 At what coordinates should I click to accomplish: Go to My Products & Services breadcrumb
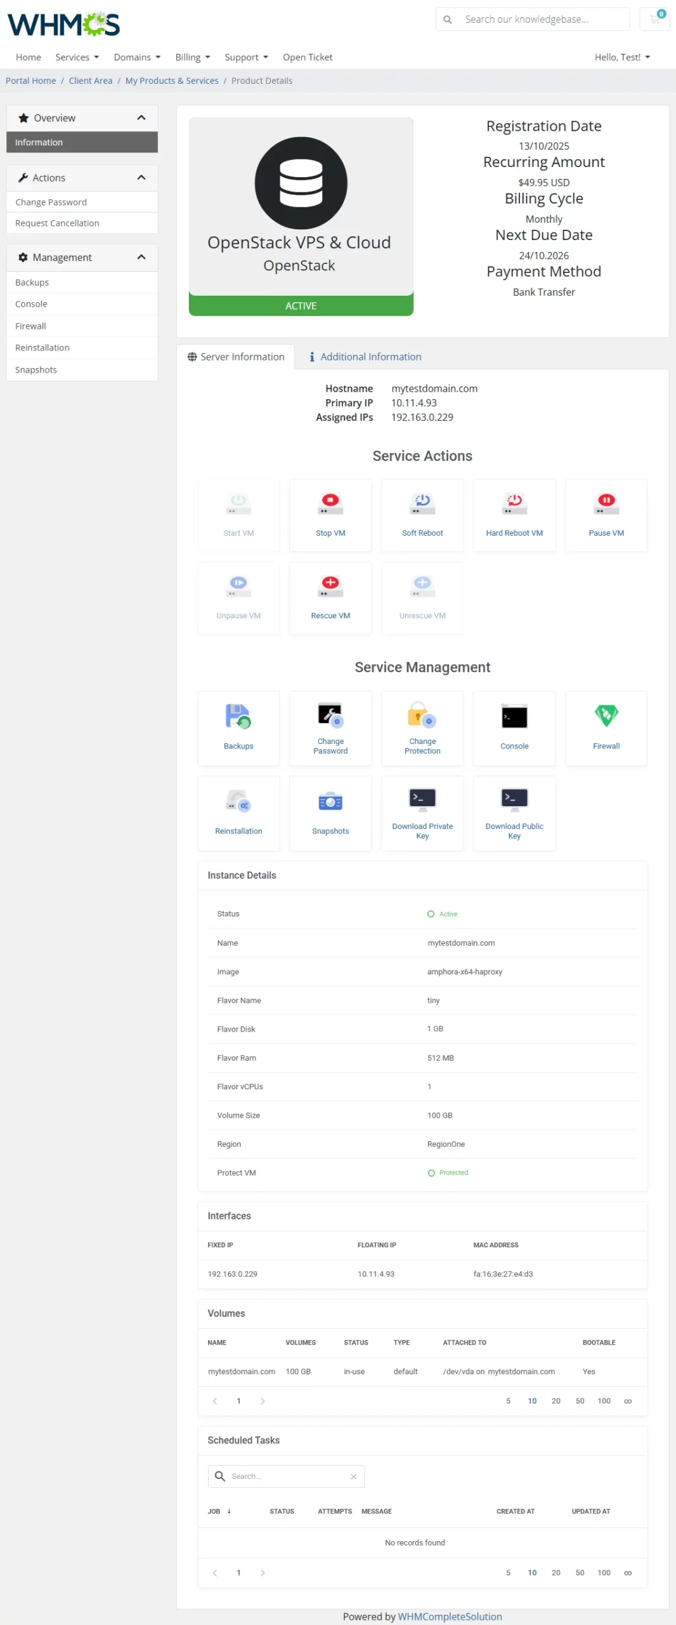pyautogui.click(x=171, y=81)
